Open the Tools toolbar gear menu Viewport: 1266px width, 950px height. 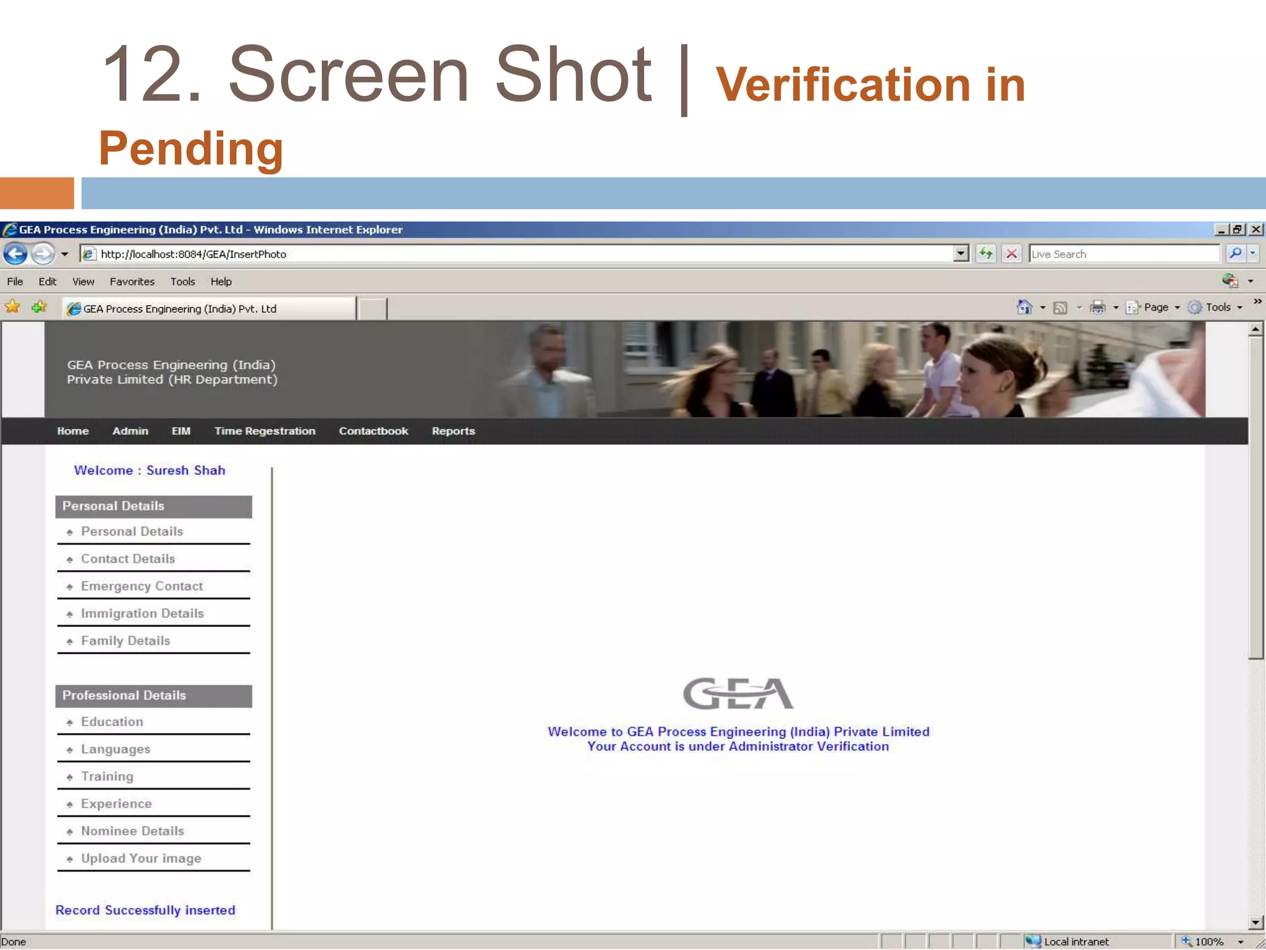click(1215, 307)
